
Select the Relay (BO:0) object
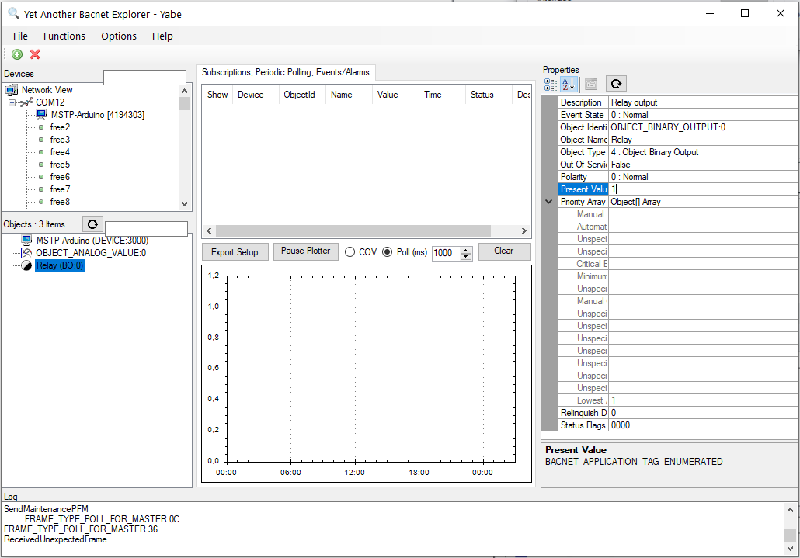[60, 265]
